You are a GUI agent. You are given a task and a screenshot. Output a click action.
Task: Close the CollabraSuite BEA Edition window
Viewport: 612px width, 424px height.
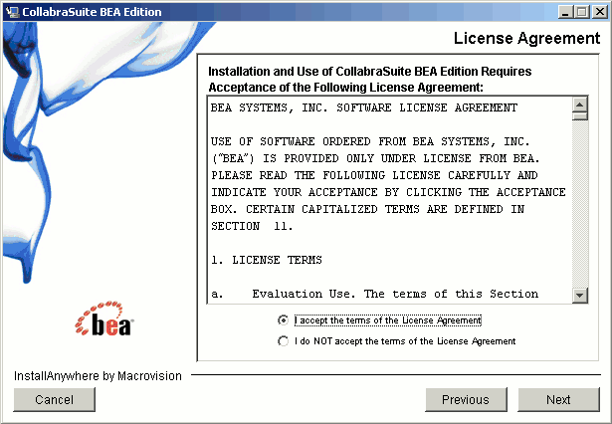(x=599, y=12)
